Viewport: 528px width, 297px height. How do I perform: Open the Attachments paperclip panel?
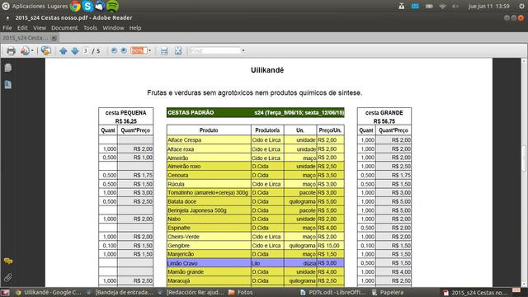[8, 277]
